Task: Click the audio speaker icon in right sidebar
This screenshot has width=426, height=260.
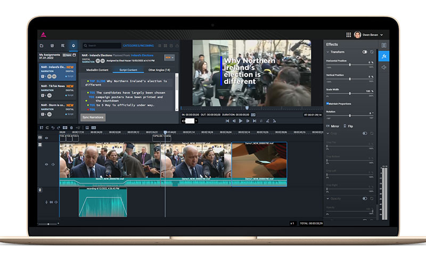Action: [383, 67]
